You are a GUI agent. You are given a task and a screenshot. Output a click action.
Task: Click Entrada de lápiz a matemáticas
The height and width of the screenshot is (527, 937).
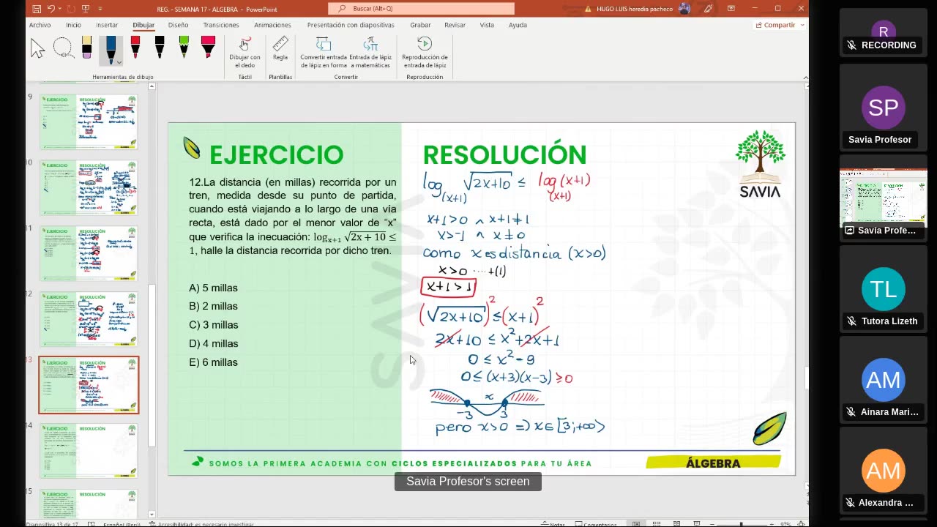[x=370, y=53]
